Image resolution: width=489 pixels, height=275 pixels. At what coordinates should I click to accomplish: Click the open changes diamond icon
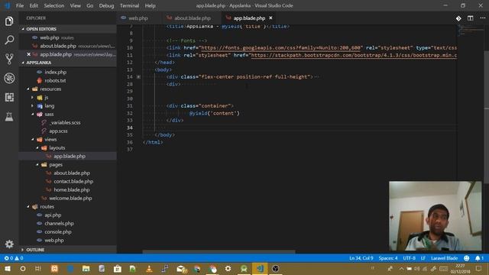pos(458,18)
